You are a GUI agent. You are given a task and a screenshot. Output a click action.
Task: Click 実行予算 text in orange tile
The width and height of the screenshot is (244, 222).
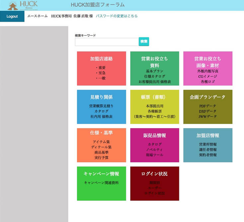tap(102, 158)
